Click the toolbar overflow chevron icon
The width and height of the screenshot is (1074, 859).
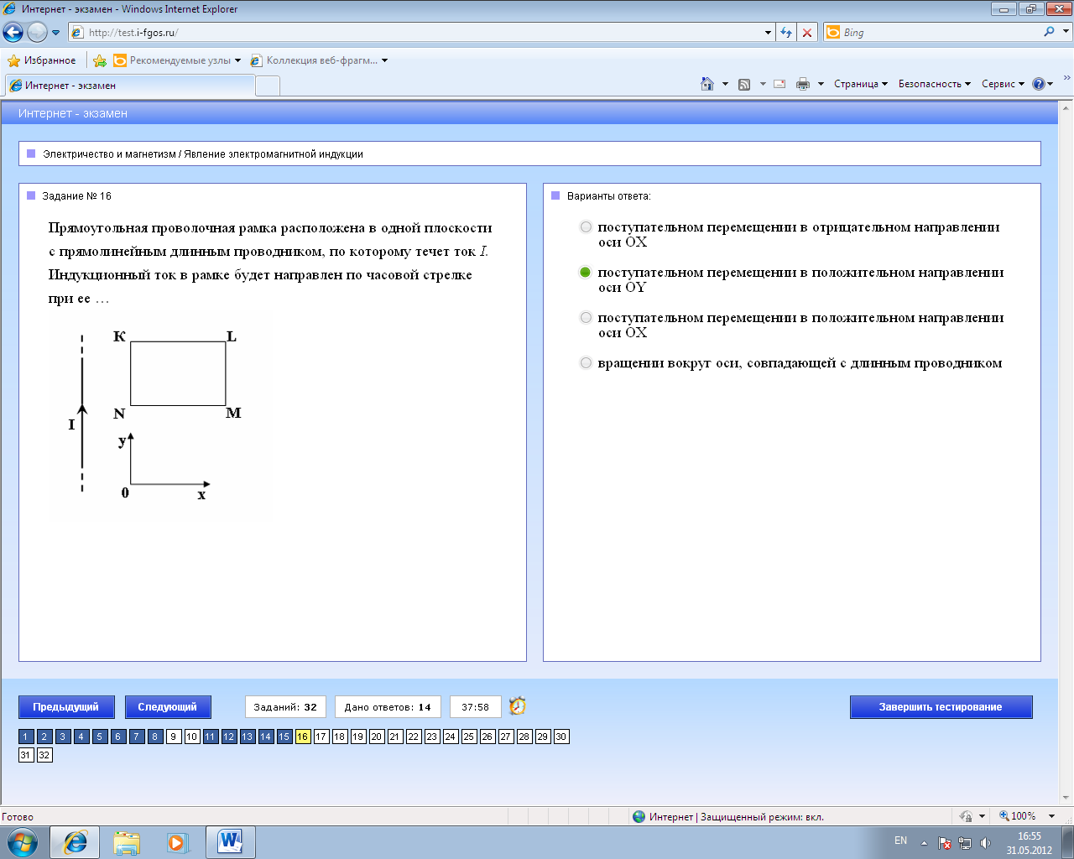(x=1067, y=78)
